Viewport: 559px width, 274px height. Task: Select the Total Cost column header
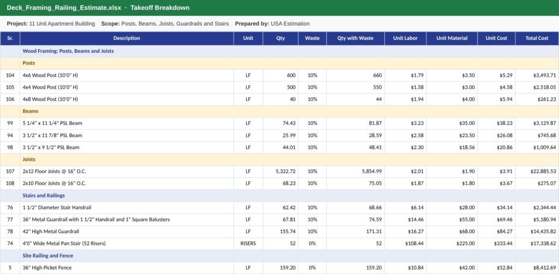(x=537, y=39)
